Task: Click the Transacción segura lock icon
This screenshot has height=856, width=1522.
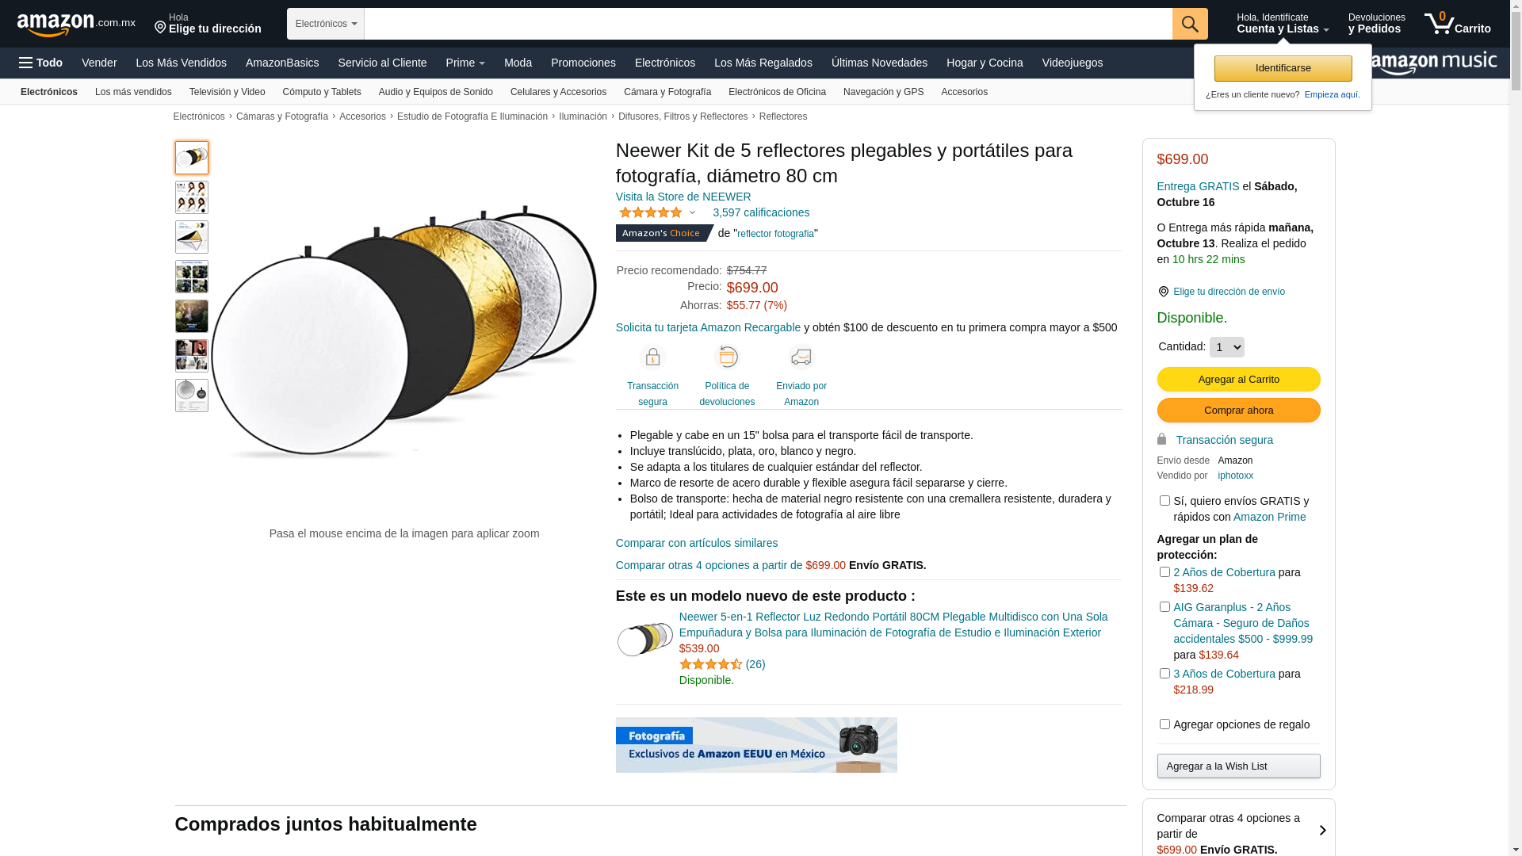Action: (x=652, y=357)
